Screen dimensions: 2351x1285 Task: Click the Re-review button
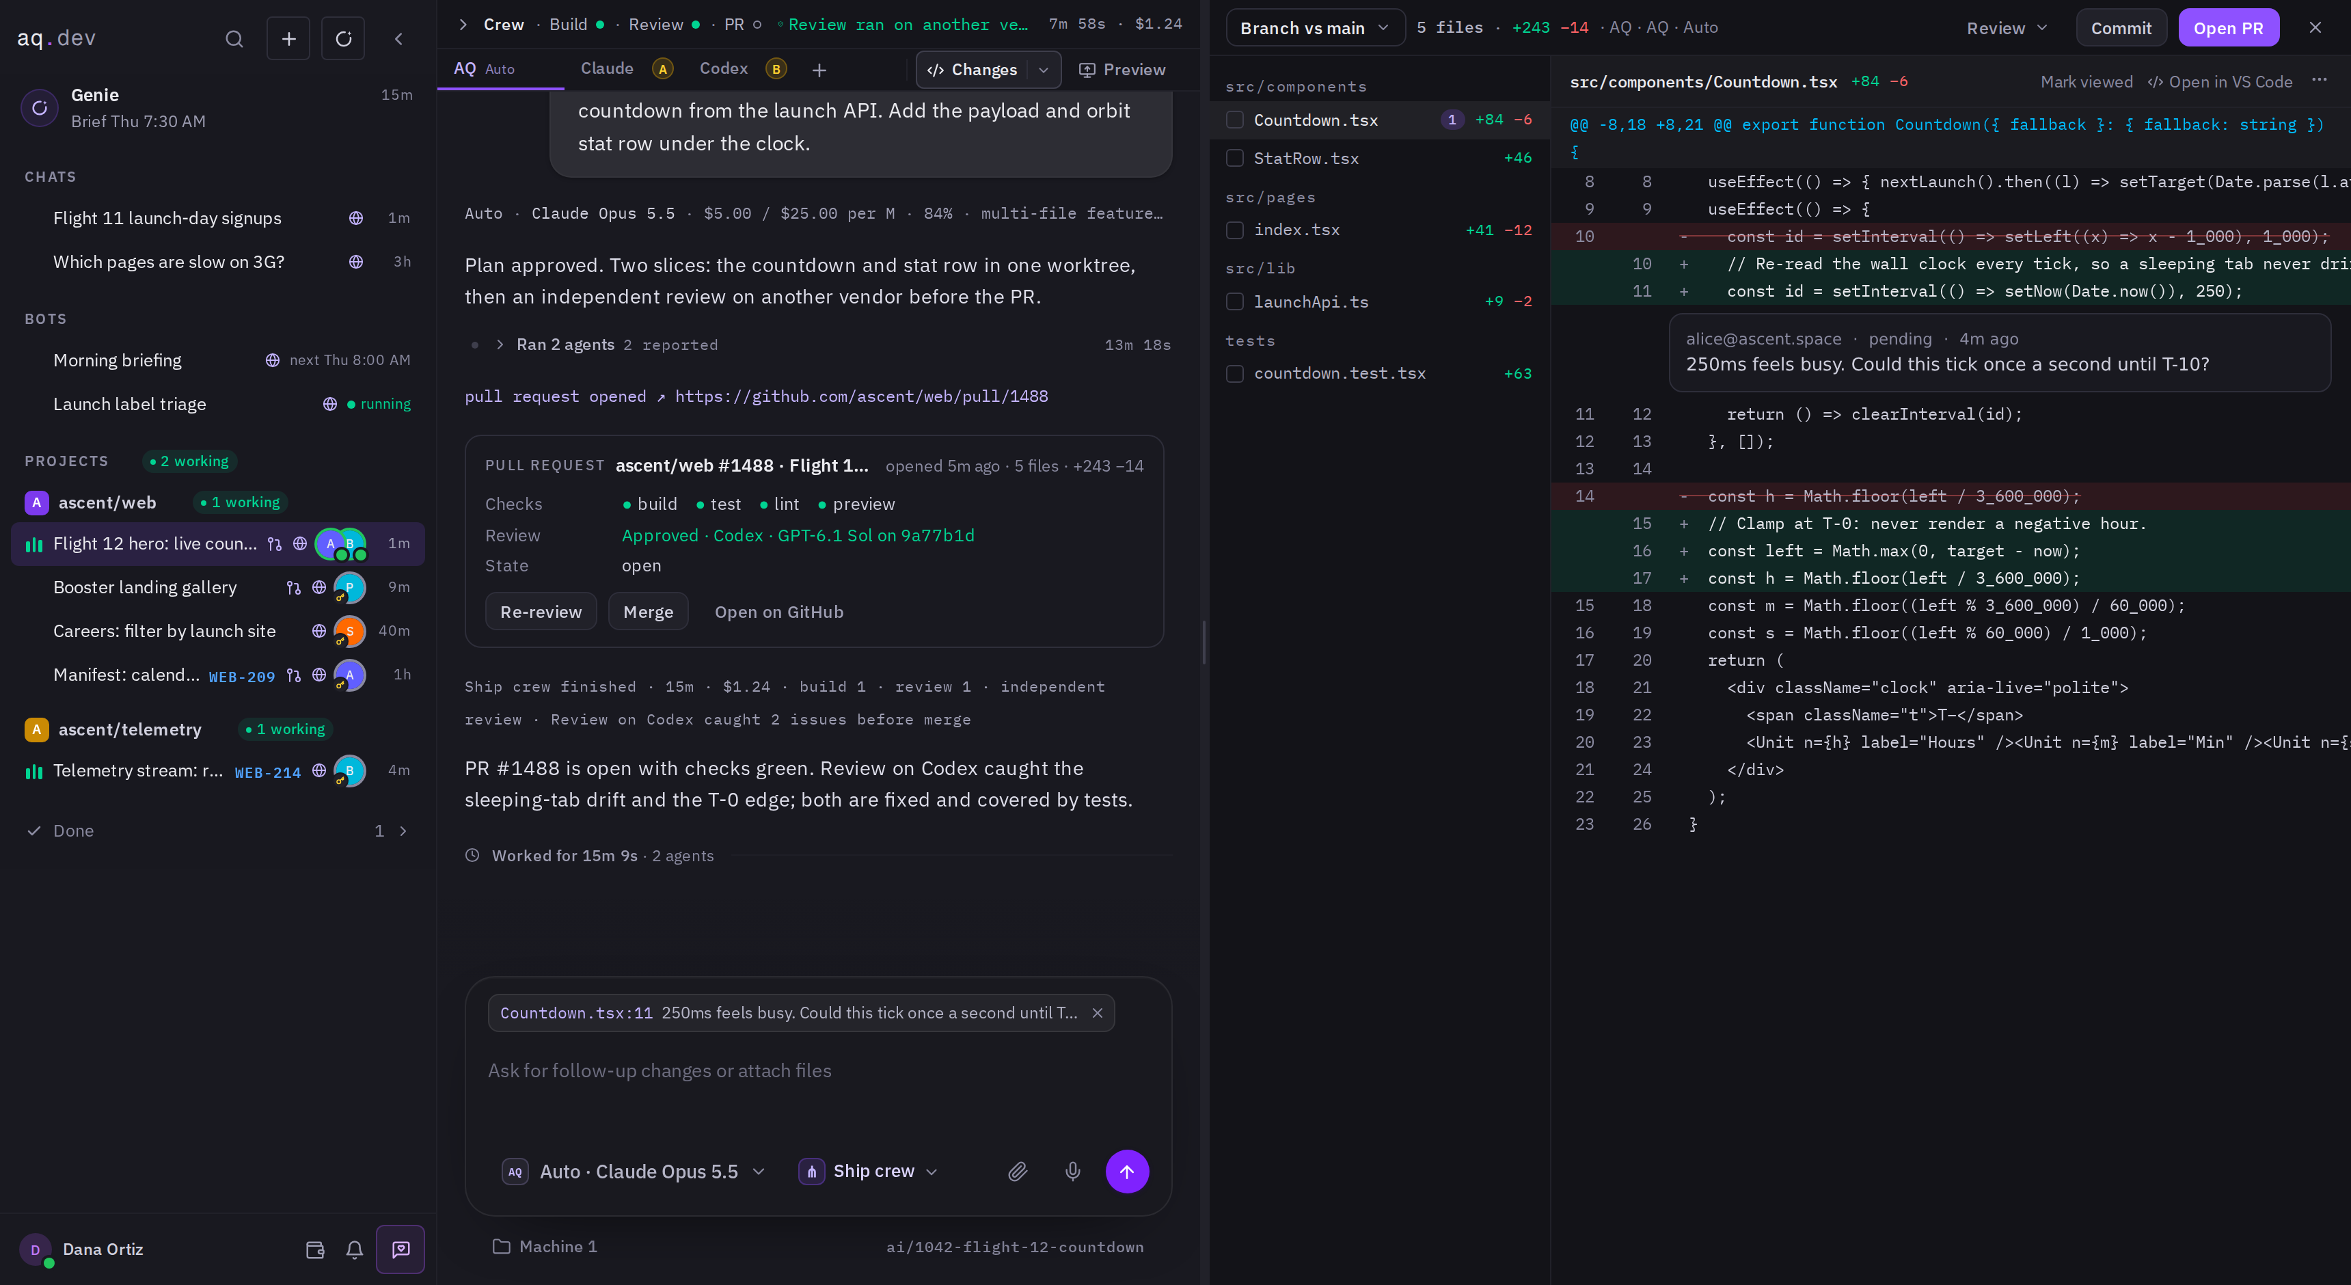(541, 612)
